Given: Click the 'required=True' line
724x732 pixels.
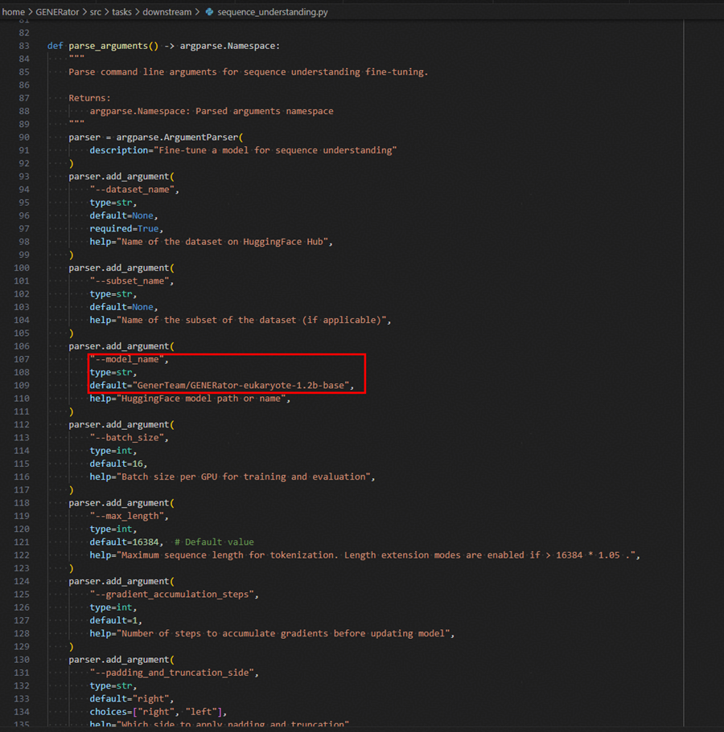Looking at the screenshot, I should (126, 229).
